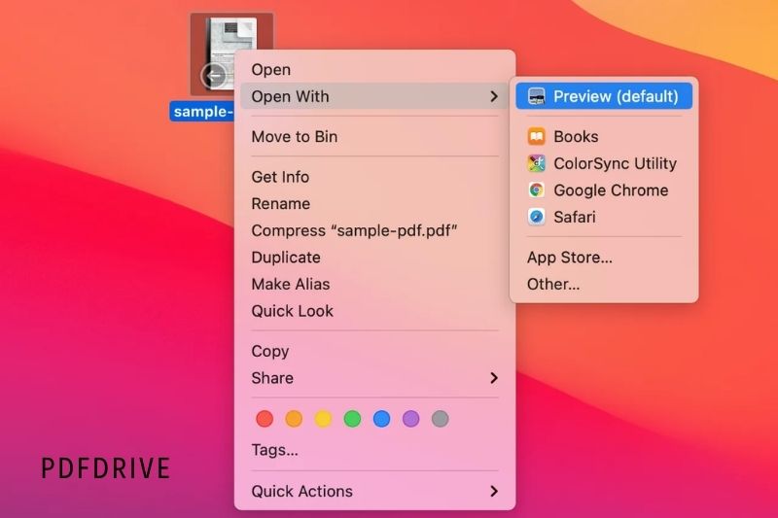
Task: Choose Other... in Open With submenu
Action: 604,284
